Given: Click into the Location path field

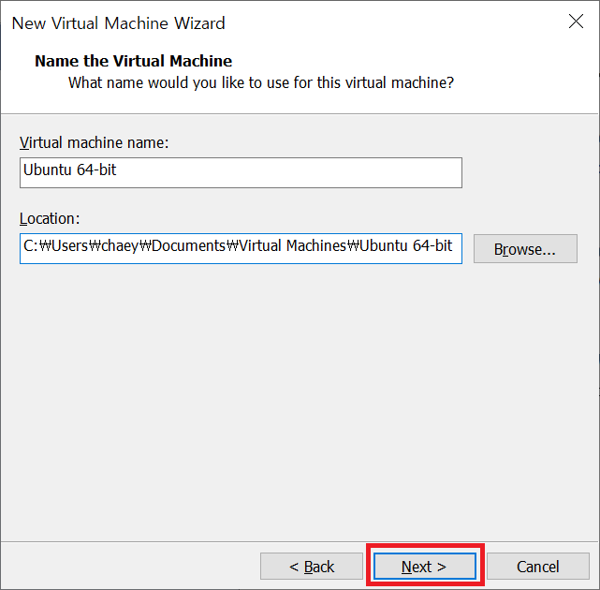Looking at the screenshot, I should tap(241, 248).
